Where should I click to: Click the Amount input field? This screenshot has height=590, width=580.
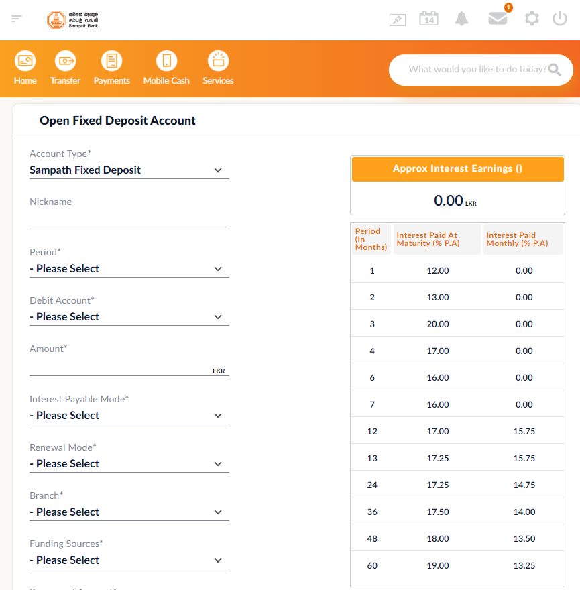tap(129, 367)
